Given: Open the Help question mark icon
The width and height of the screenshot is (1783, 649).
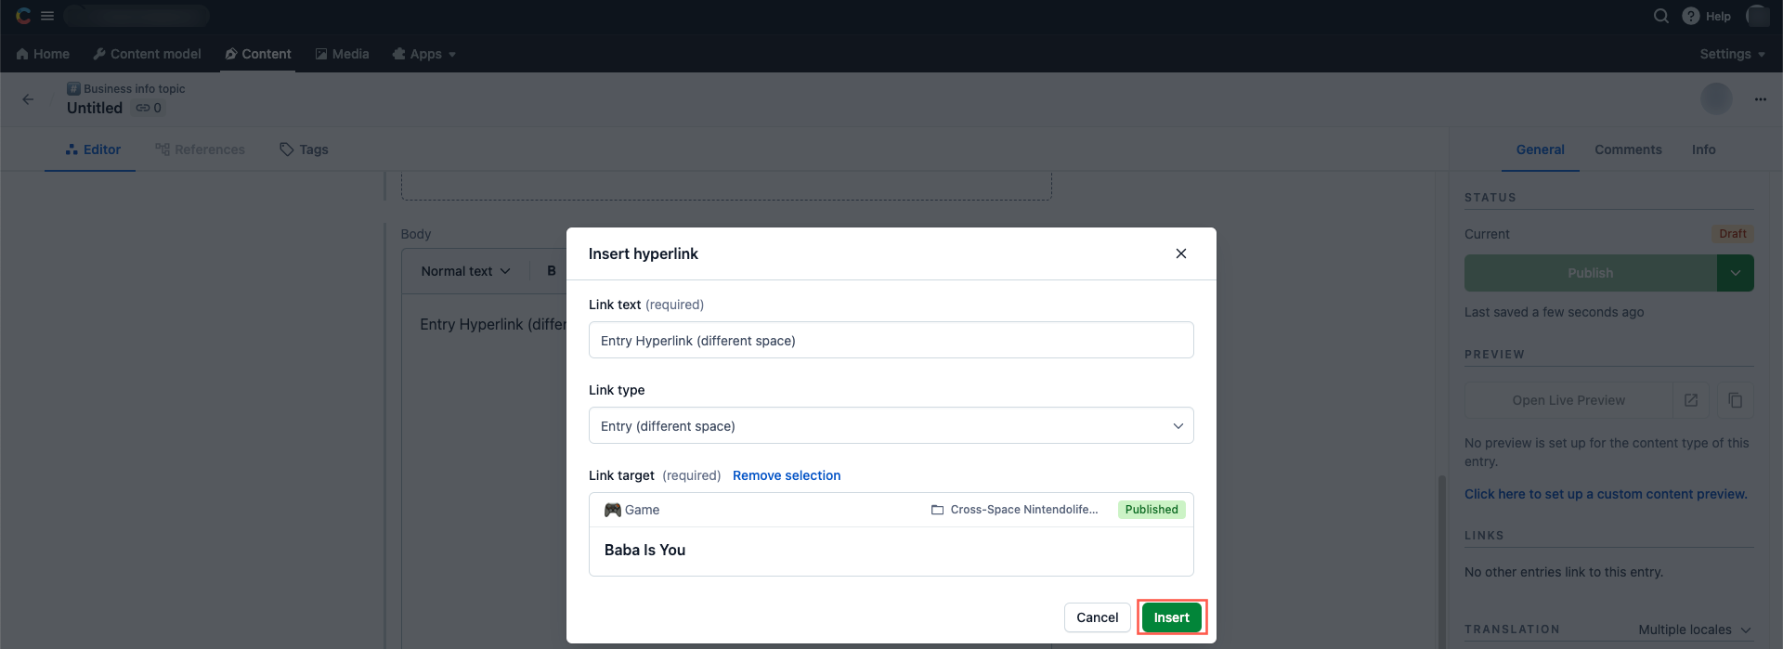Looking at the screenshot, I should pyautogui.click(x=1690, y=16).
